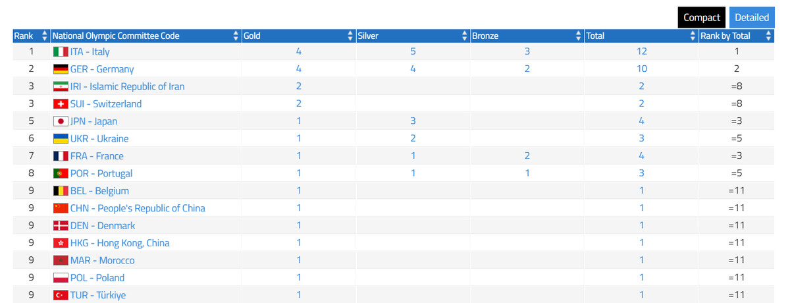The width and height of the screenshot is (790, 303).
Task: Switch to the Compact view
Action: [x=702, y=18]
